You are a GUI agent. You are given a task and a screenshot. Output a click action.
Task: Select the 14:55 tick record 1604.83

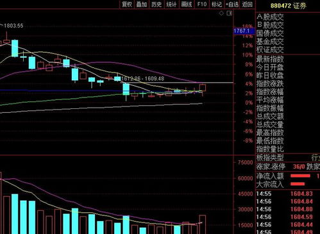tap(288, 194)
